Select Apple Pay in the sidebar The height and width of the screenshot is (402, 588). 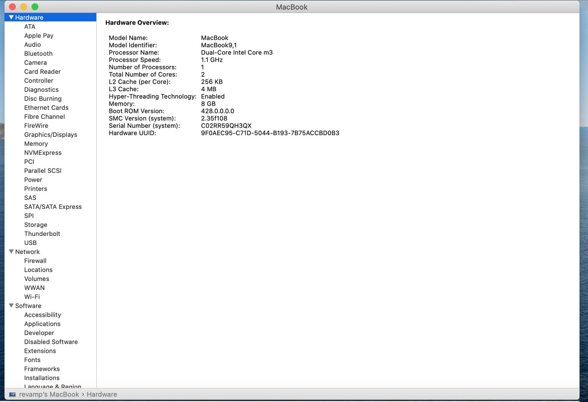click(x=39, y=35)
